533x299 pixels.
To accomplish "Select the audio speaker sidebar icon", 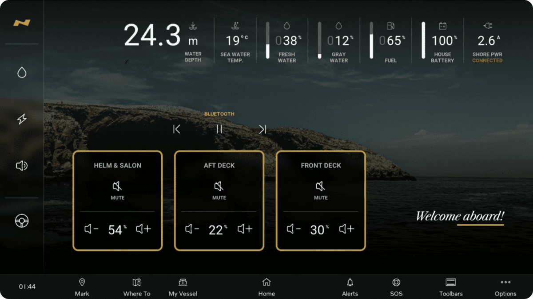I will click(x=22, y=166).
